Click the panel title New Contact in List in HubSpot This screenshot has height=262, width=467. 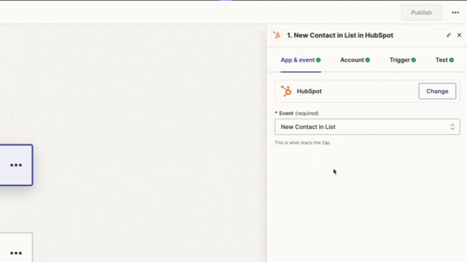pos(340,35)
